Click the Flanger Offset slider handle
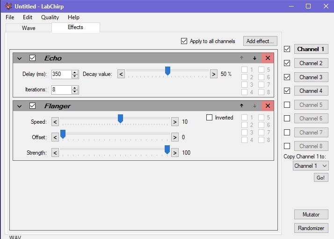 (x=63, y=134)
